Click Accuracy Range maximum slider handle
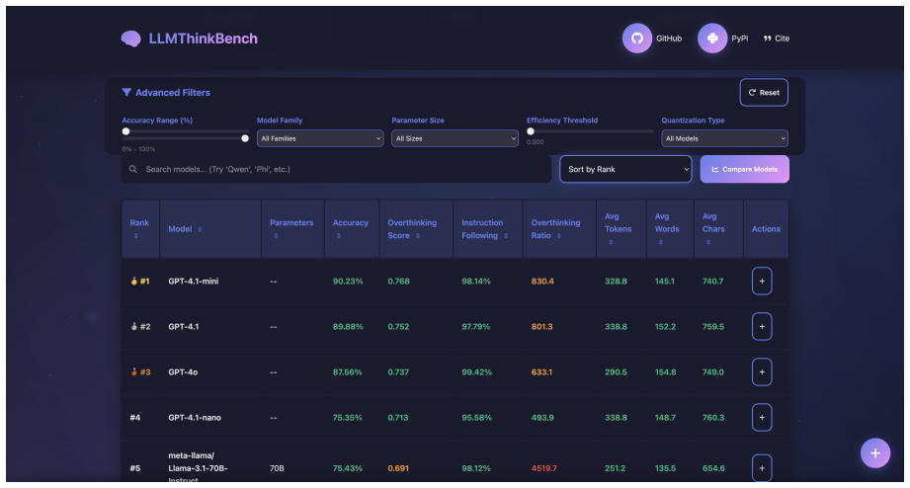The width and height of the screenshot is (910, 488). tap(245, 138)
